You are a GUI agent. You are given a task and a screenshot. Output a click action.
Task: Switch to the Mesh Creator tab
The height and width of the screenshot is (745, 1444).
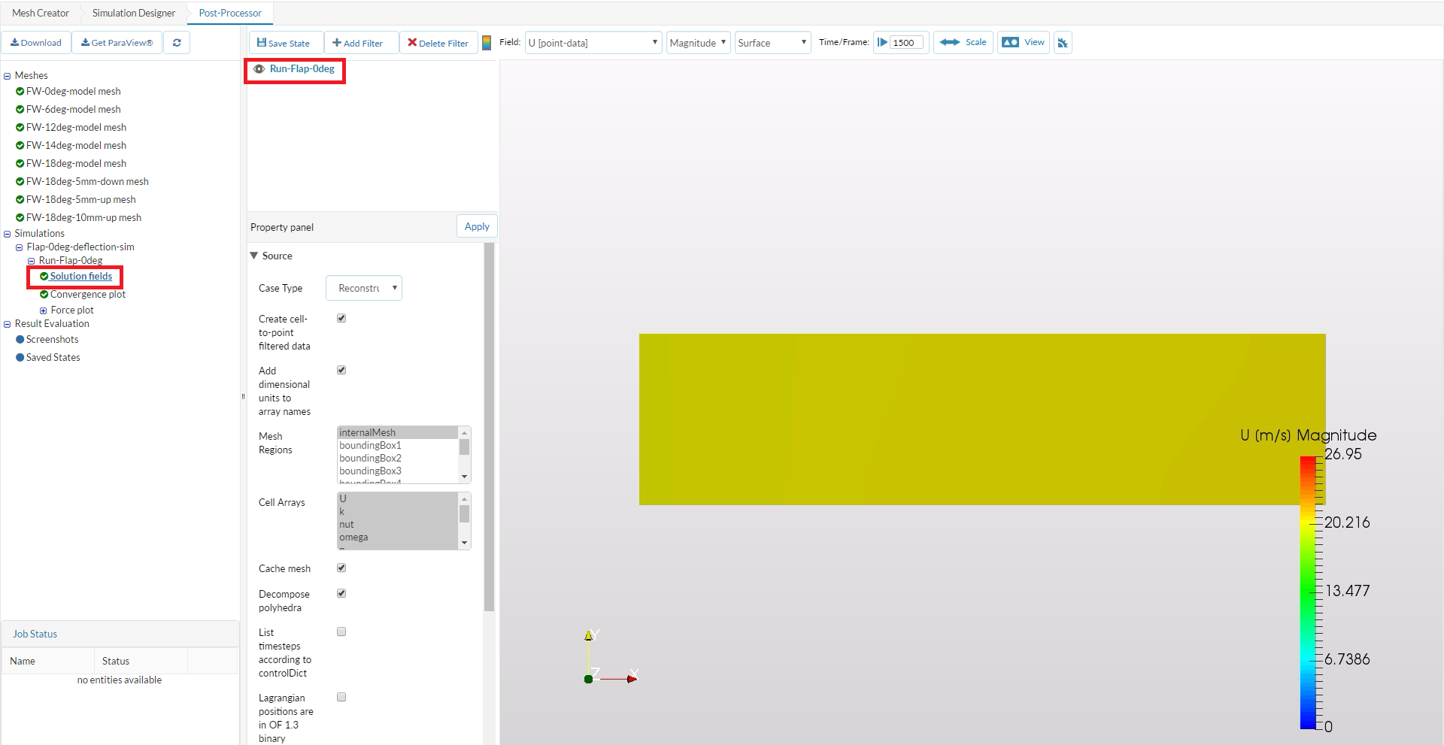click(x=41, y=13)
